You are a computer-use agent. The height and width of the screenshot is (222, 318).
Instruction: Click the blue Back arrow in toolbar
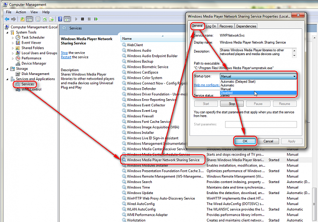click(x=7, y=19)
